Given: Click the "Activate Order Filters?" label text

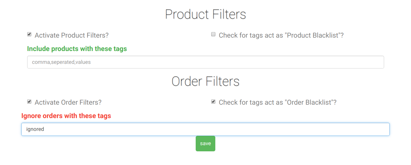Looking at the screenshot, I should click(68, 103).
